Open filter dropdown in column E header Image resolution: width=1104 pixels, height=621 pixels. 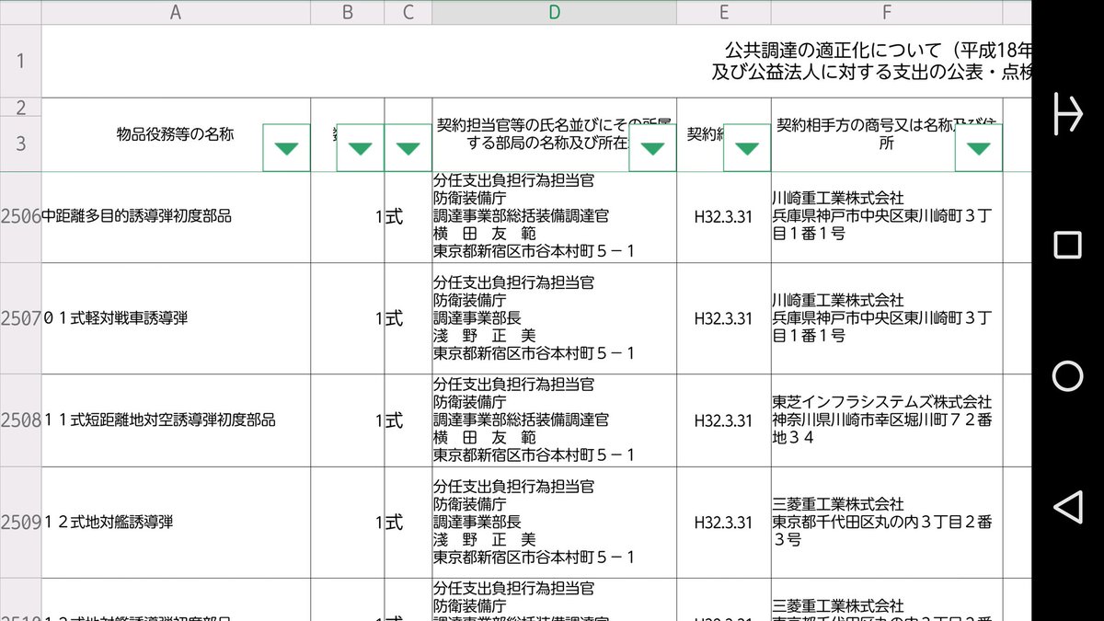point(747,148)
